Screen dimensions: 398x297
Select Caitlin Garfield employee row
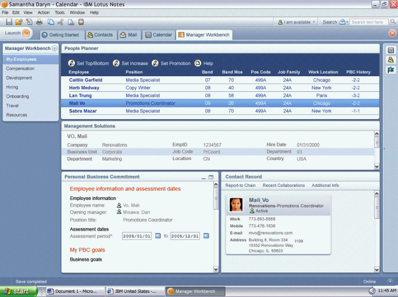pos(86,80)
